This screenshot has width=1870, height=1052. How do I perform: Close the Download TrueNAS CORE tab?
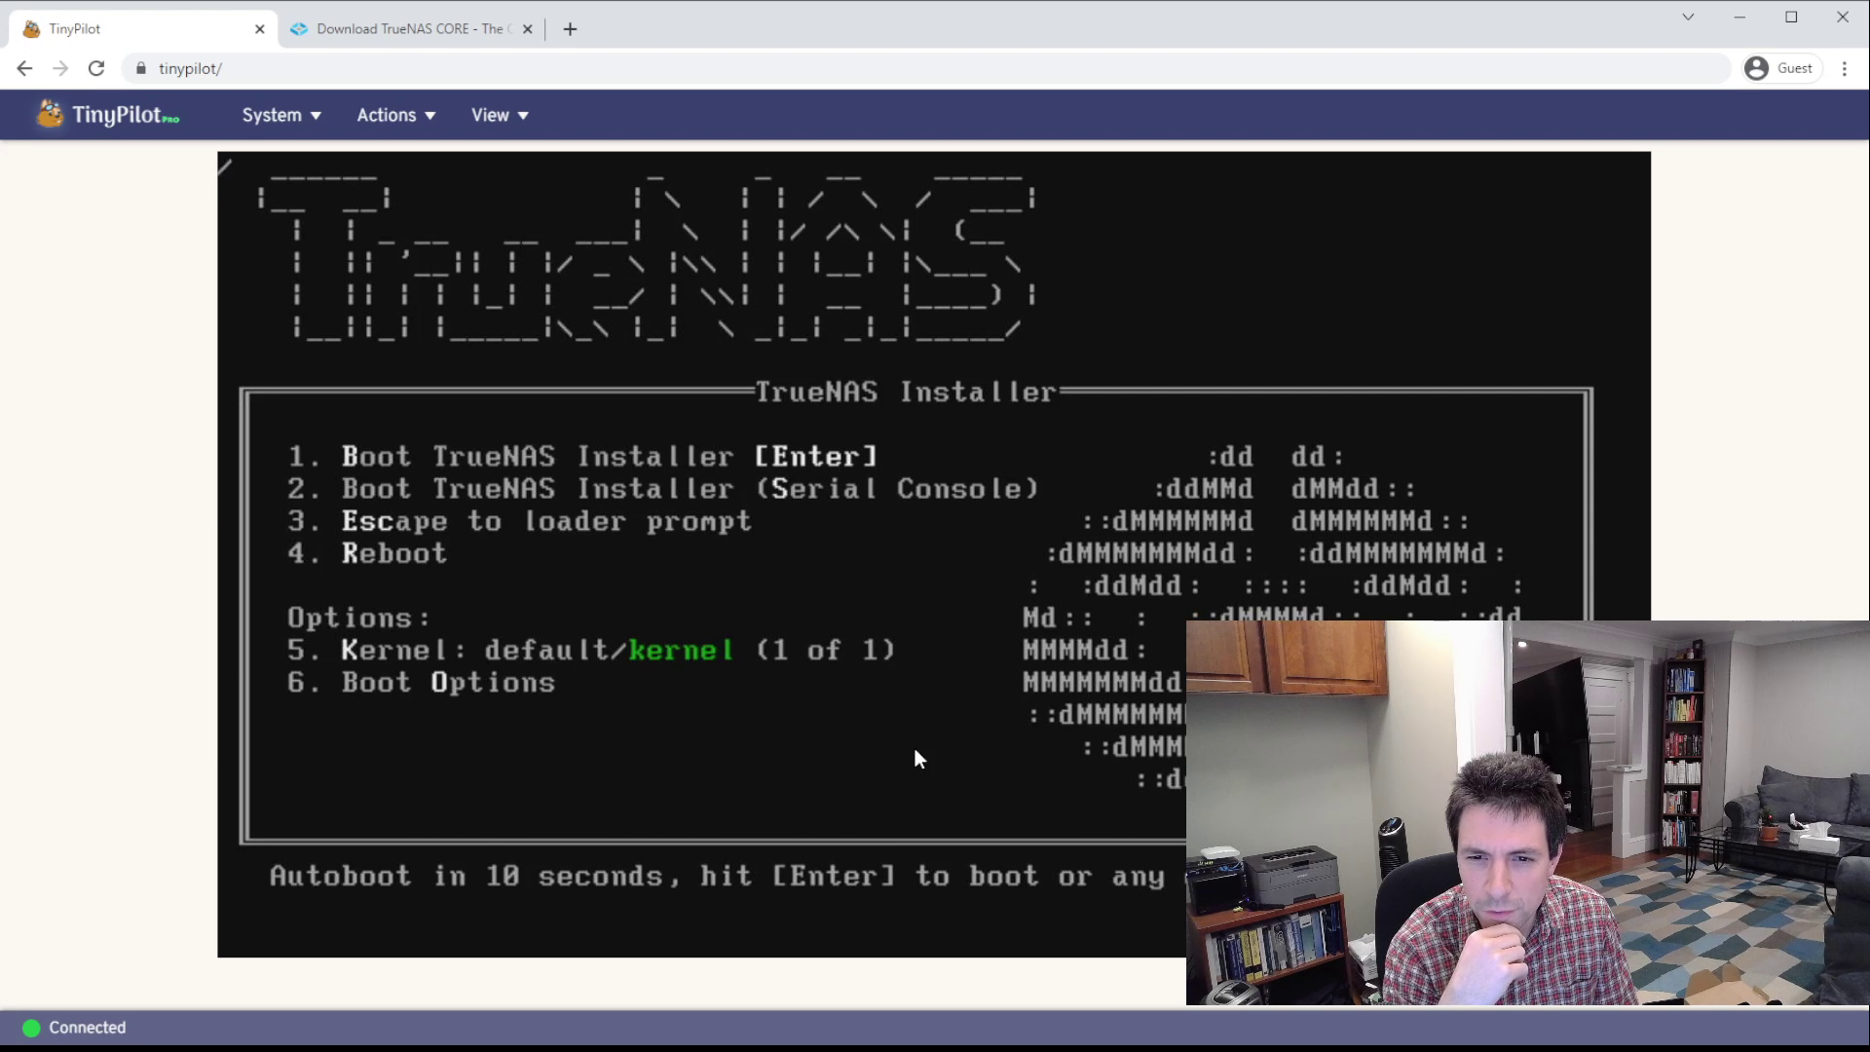click(x=527, y=29)
